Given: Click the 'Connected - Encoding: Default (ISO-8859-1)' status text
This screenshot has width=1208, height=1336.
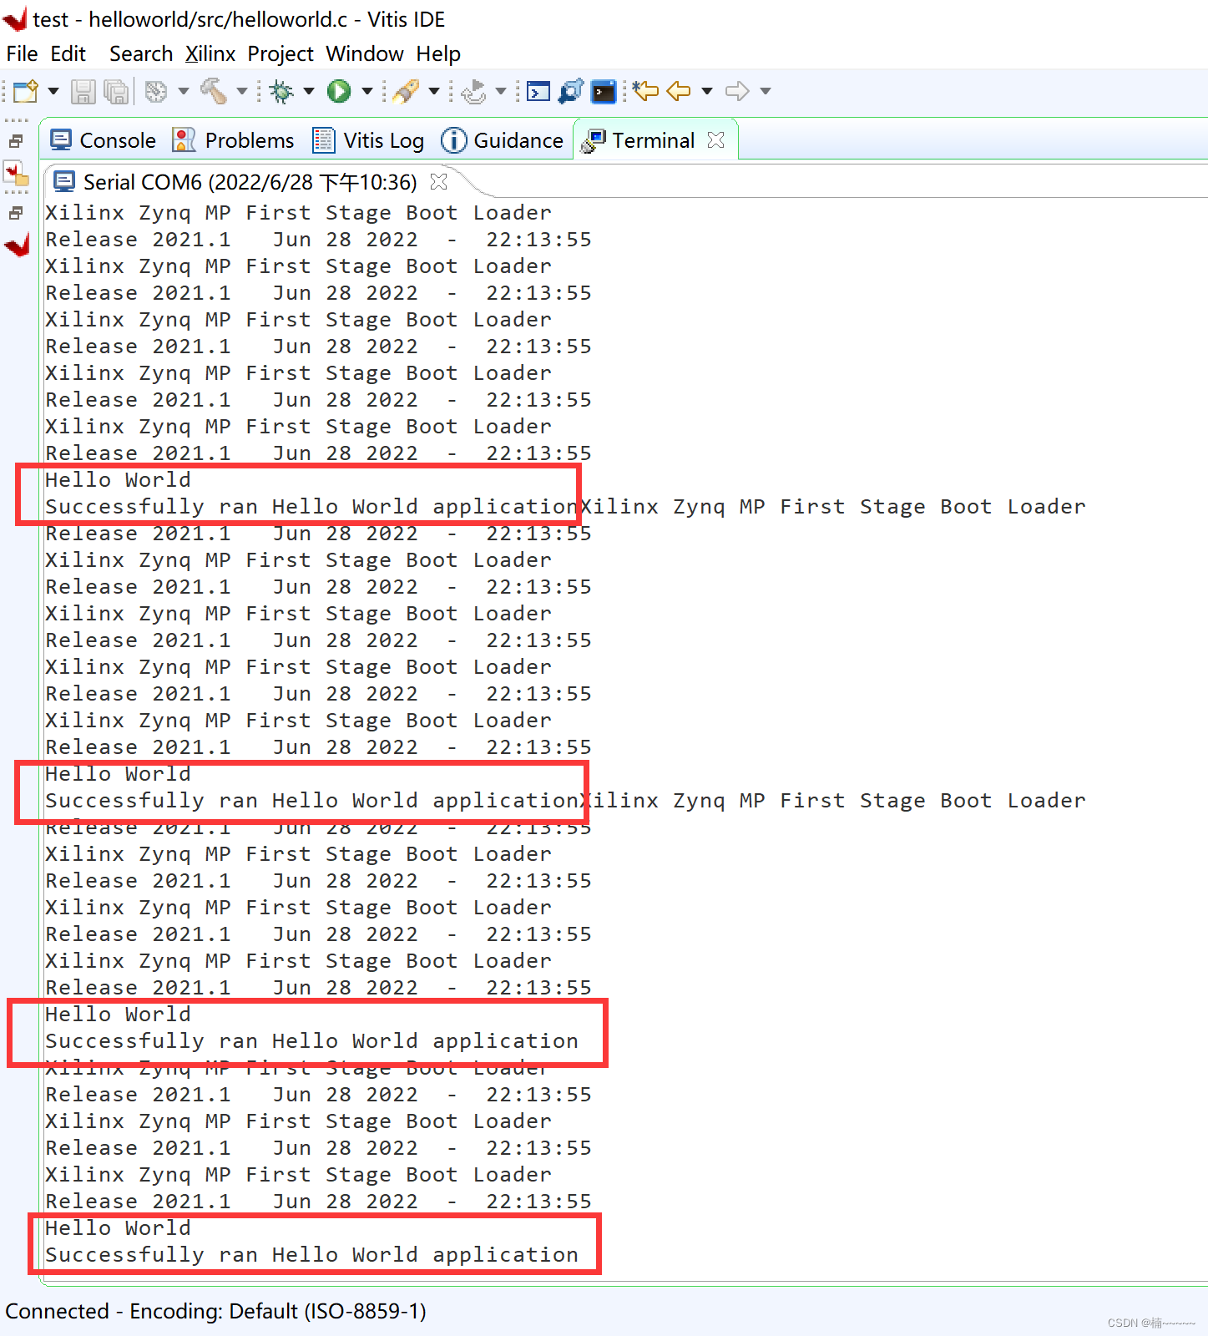Looking at the screenshot, I should pos(216,1311).
